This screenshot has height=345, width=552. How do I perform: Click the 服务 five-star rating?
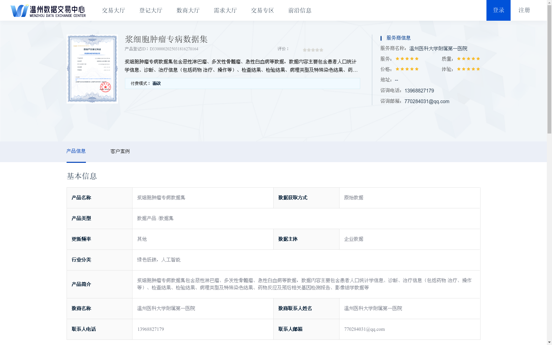coord(407,59)
